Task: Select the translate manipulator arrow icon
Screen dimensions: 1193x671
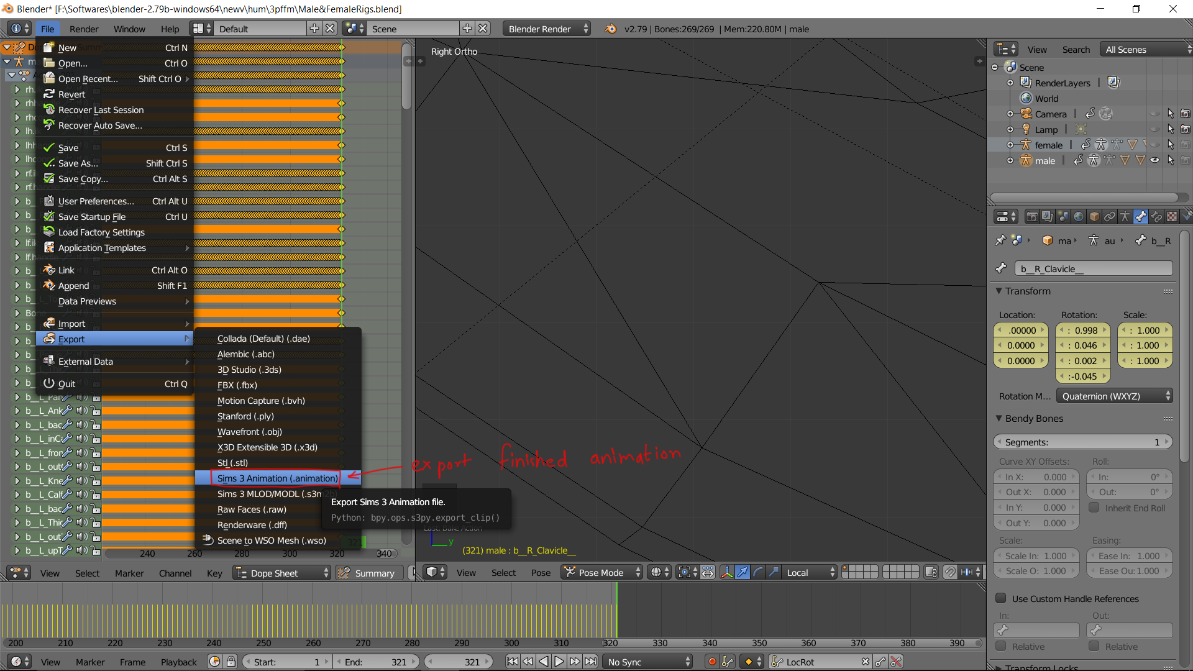Action: tap(743, 572)
